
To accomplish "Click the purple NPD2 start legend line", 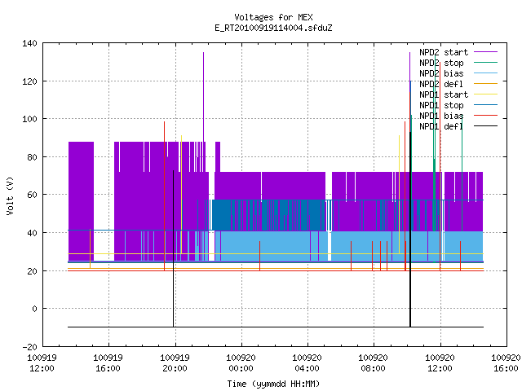I will pyautogui.click(x=486, y=52).
